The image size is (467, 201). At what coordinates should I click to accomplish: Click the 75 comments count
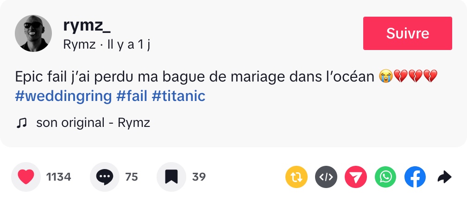[132, 177]
